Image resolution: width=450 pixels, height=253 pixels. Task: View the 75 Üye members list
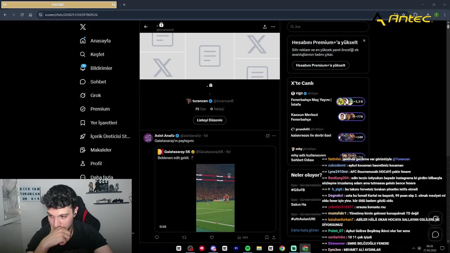(200, 109)
